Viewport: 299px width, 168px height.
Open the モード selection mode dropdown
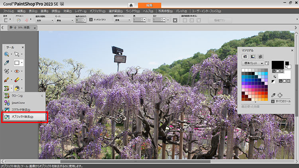(66, 20)
